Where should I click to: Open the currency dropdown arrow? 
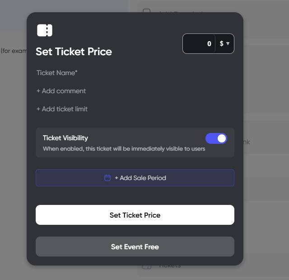(x=228, y=44)
